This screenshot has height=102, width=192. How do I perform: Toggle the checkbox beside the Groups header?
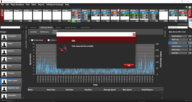point(23,32)
